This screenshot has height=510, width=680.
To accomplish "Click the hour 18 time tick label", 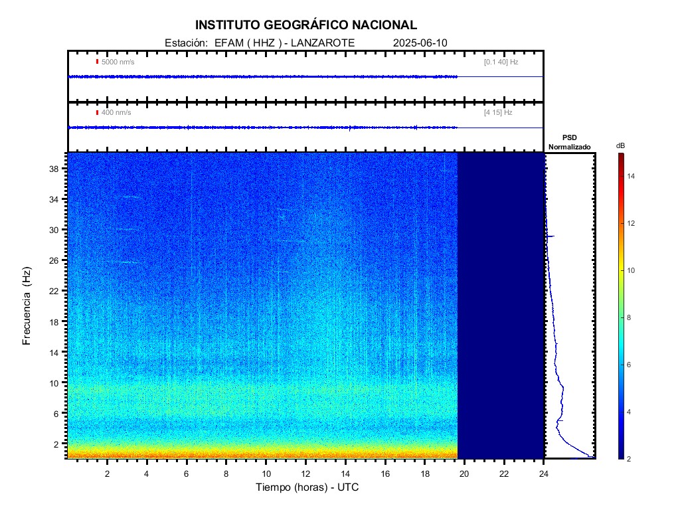I will [x=424, y=473].
